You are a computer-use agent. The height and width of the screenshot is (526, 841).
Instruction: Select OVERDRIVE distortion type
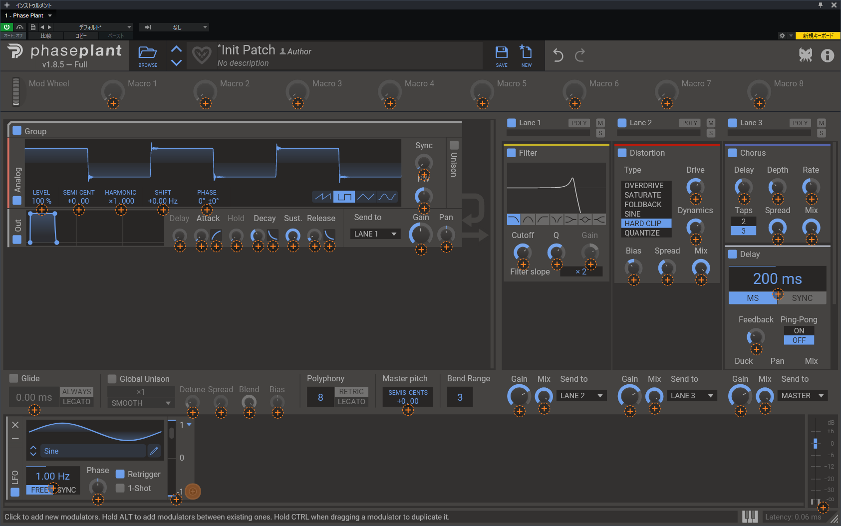(646, 186)
